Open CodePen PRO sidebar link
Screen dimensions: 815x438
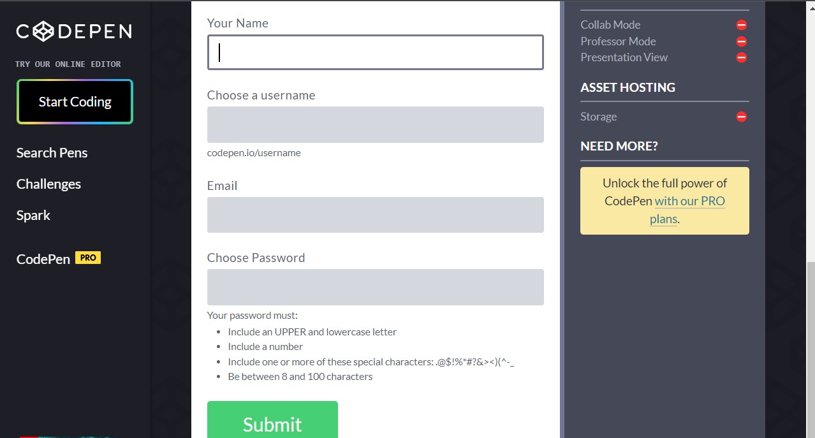43,259
